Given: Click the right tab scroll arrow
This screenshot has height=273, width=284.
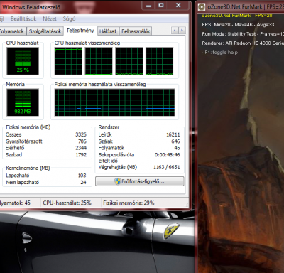Looking at the screenshot, I should [182, 31].
